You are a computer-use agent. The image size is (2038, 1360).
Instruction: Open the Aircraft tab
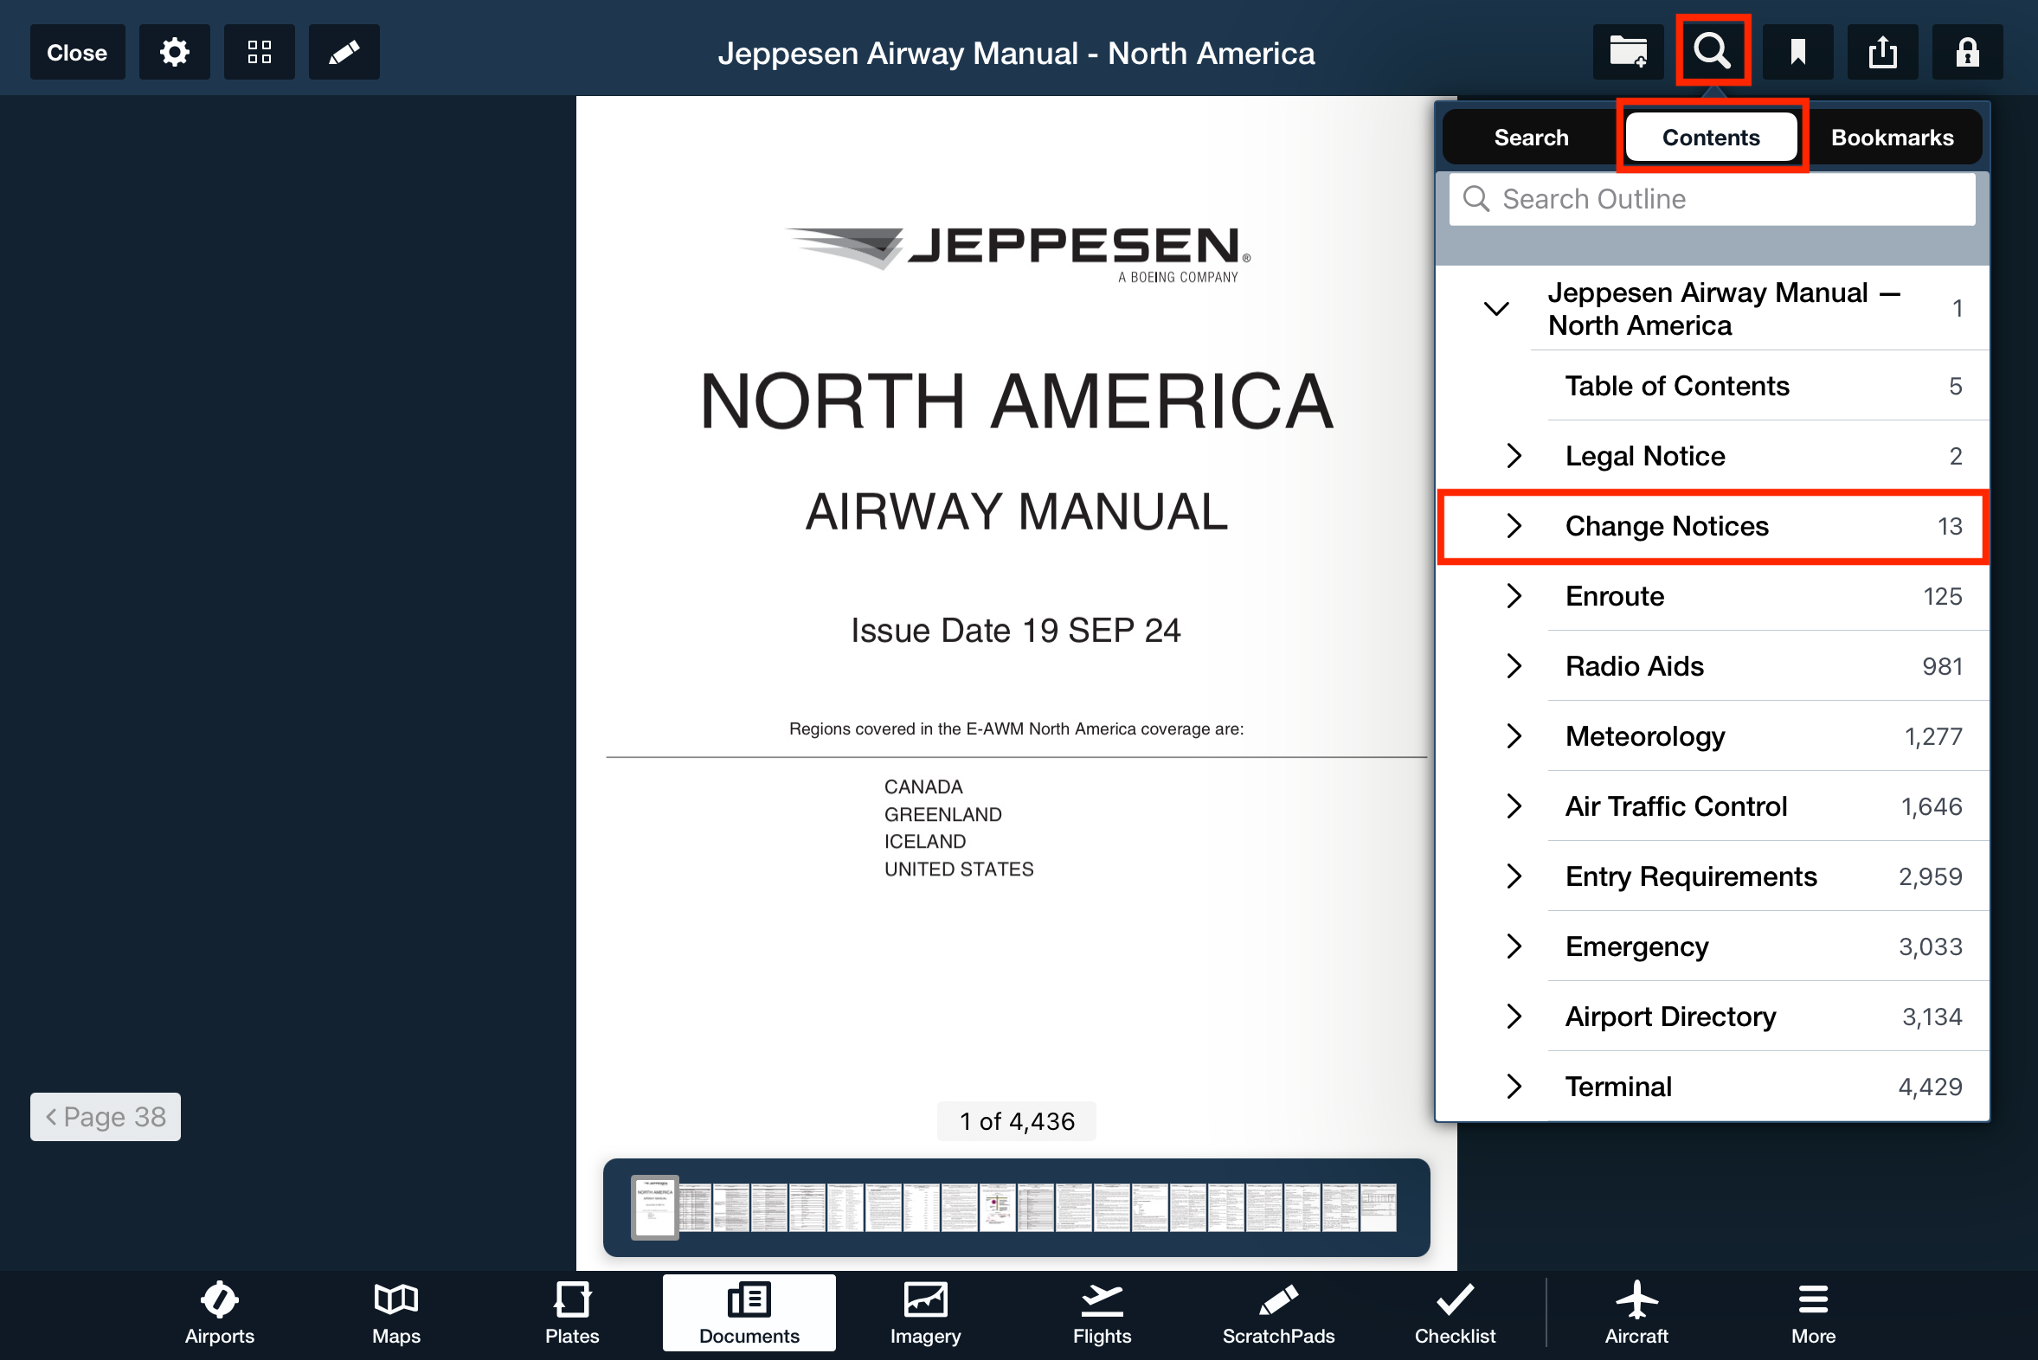[1636, 1313]
